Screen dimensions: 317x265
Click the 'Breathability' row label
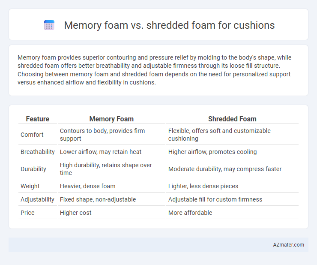(38, 152)
